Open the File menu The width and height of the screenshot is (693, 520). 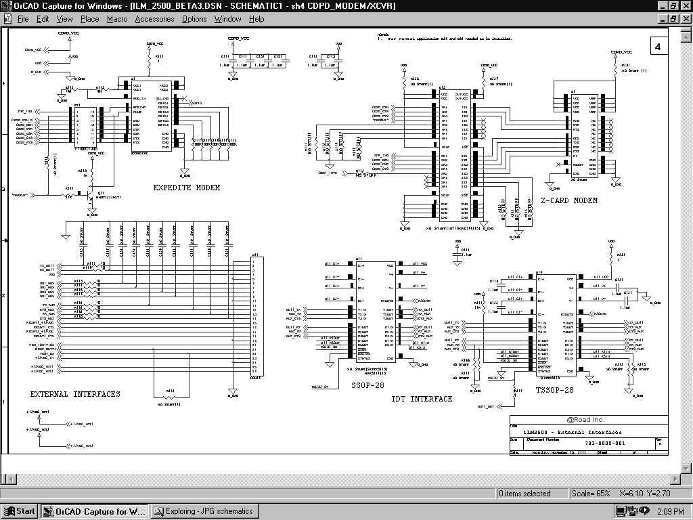(x=23, y=19)
